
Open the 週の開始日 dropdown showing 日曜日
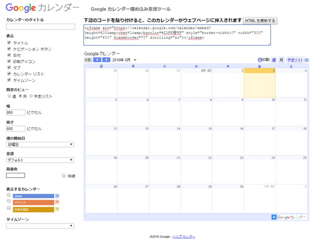click(x=40, y=144)
